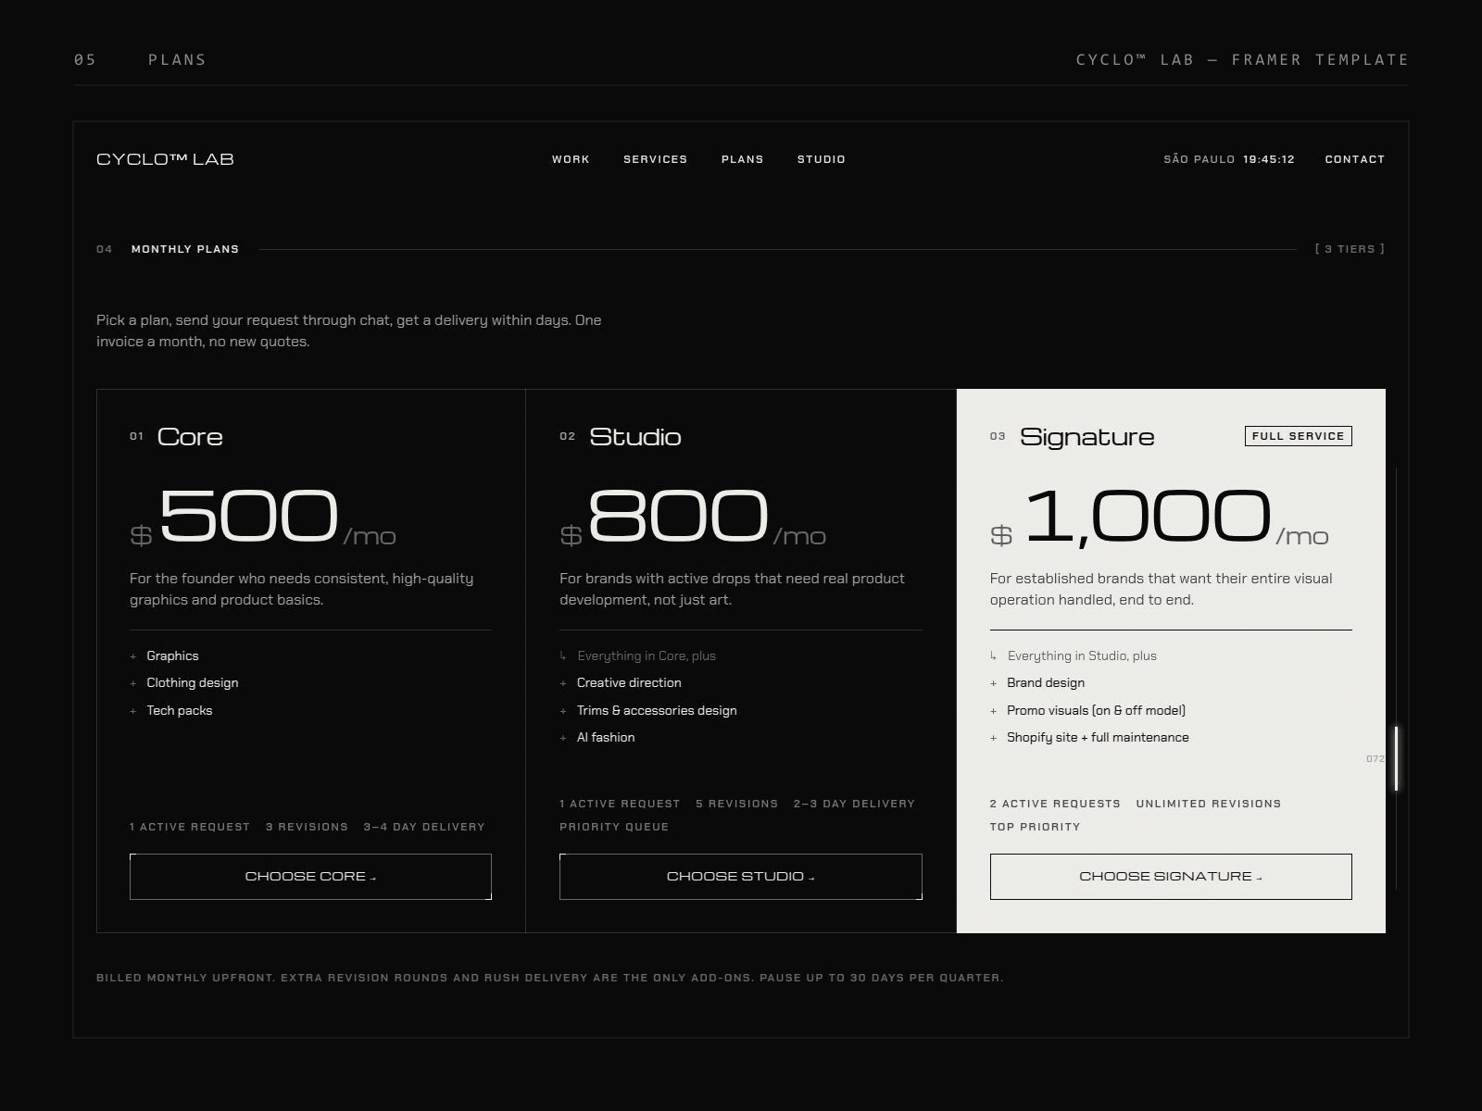Click the billing terms footnote

pyautogui.click(x=549, y=978)
